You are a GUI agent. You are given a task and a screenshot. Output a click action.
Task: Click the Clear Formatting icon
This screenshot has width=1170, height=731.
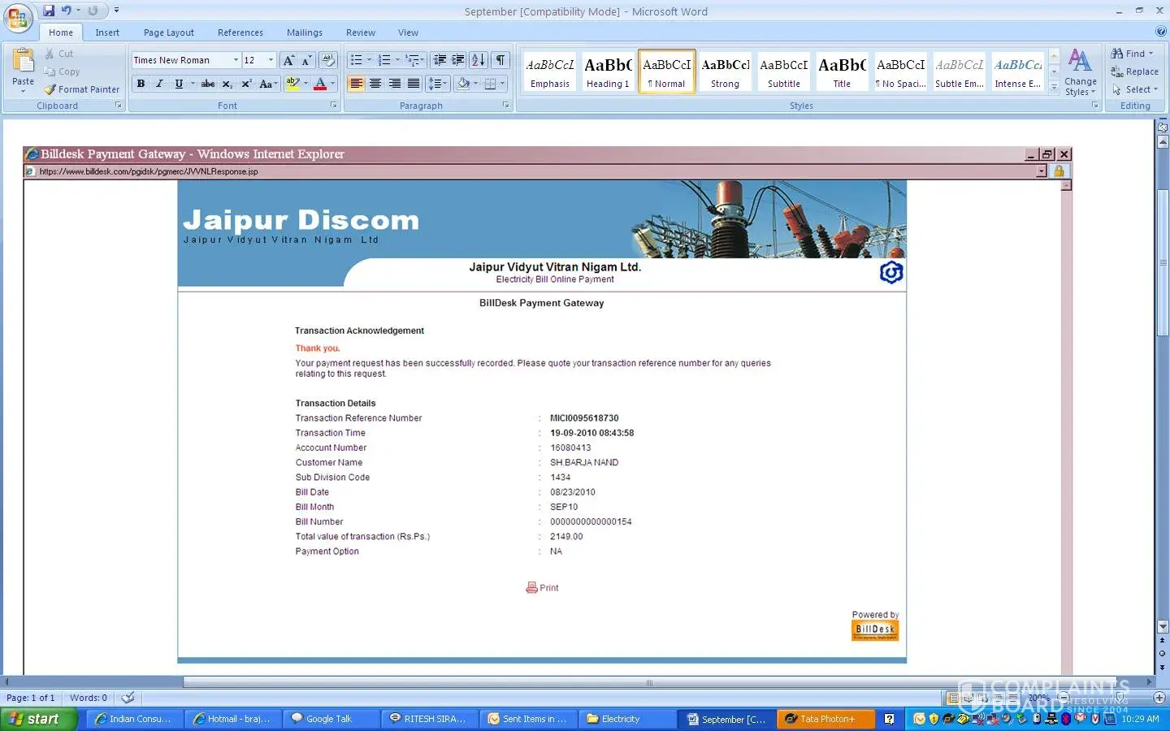328,60
